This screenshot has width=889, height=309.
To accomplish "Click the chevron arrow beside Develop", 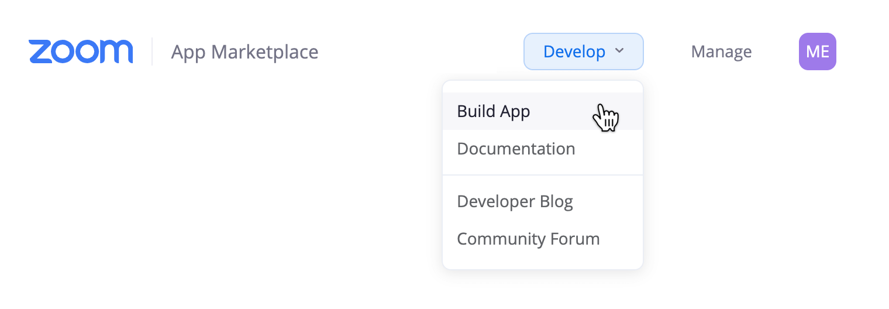I will [x=619, y=51].
